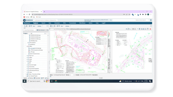Click the Enter Filter By Name field
Viewport: 173px width, 97px height.
pyautogui.click(x=29, y=30)
